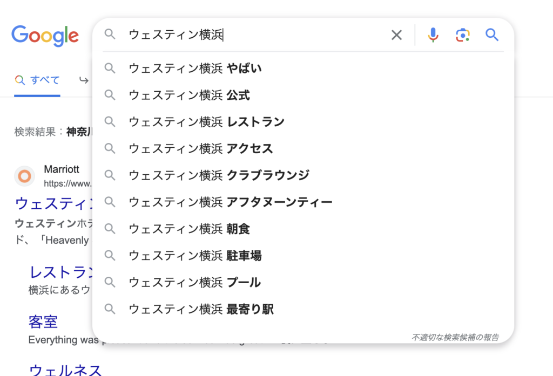The height and width of the screenshot is (376, 553).
Task: Click the Marriott site favicon
Action: [24, 176]
